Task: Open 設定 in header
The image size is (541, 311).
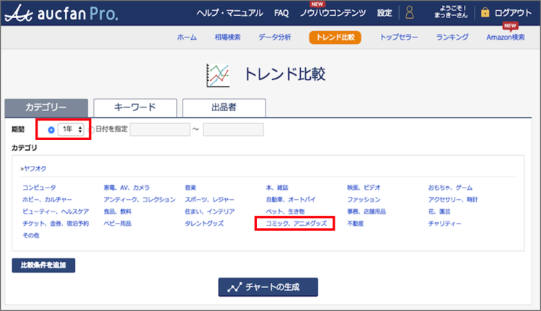Action: point(384,13)
